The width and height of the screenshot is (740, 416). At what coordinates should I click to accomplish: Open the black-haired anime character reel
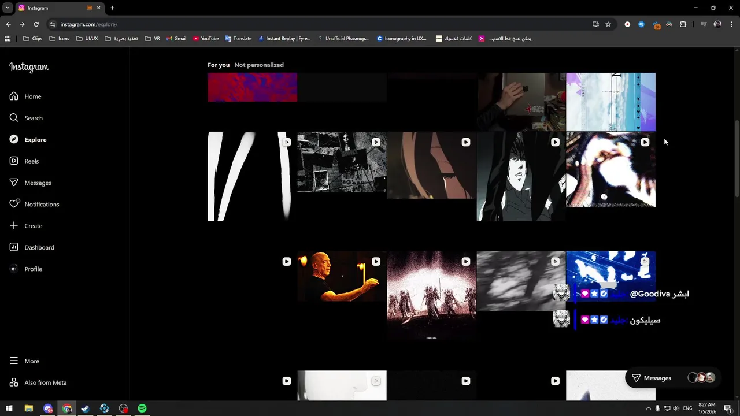[521, 176]
